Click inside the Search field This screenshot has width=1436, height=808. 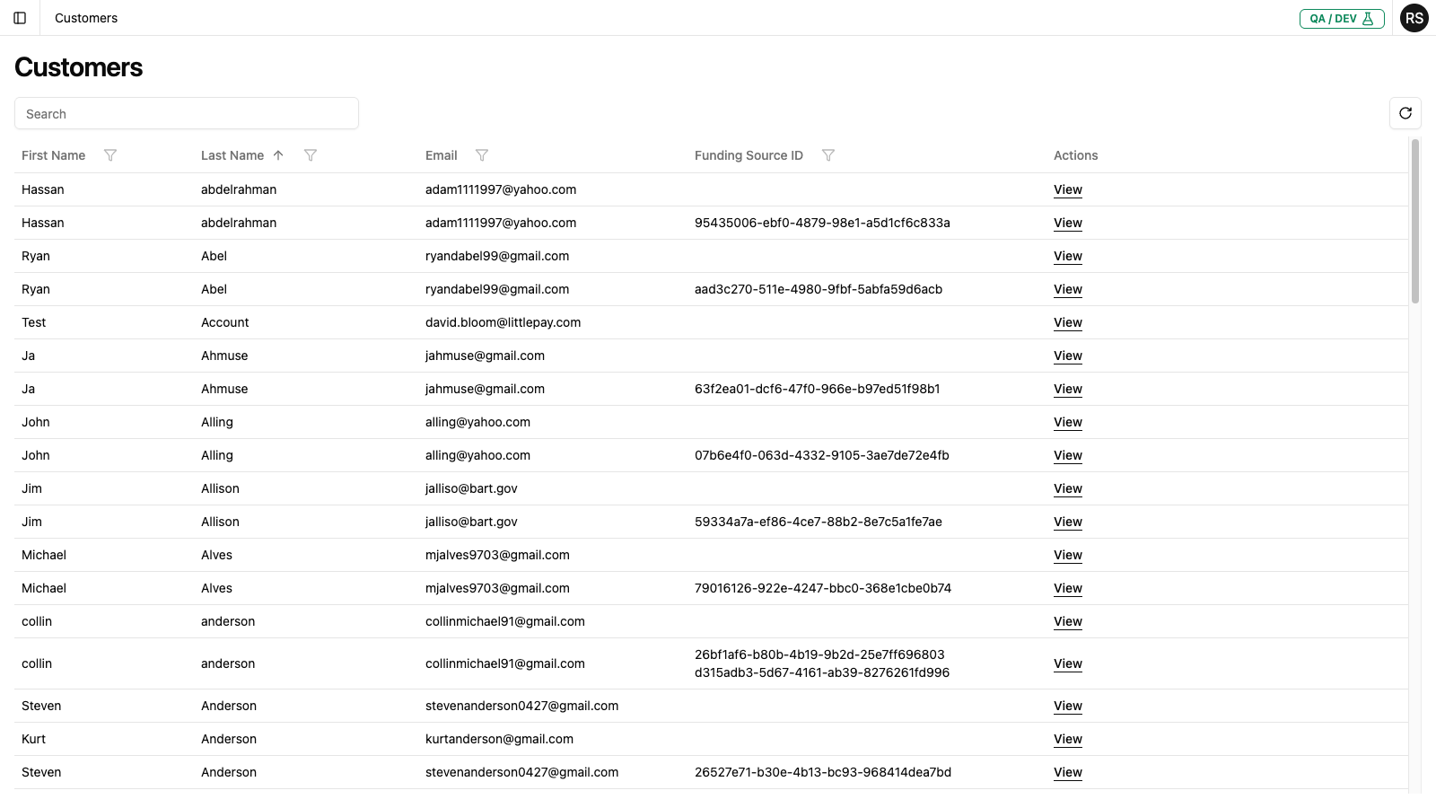pos(187,113)
